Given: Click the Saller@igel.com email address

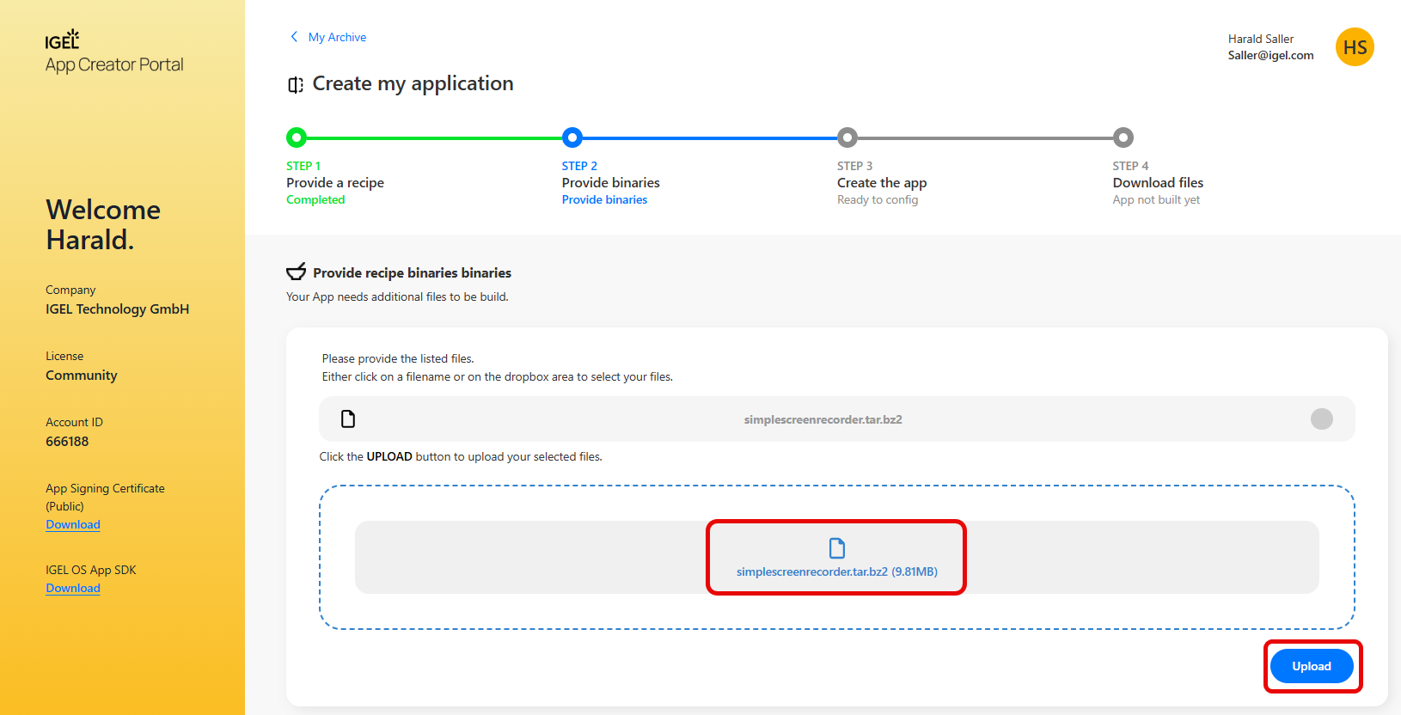Looking at the screenshot, I should pyautogui.click(x=1270, y=55).
